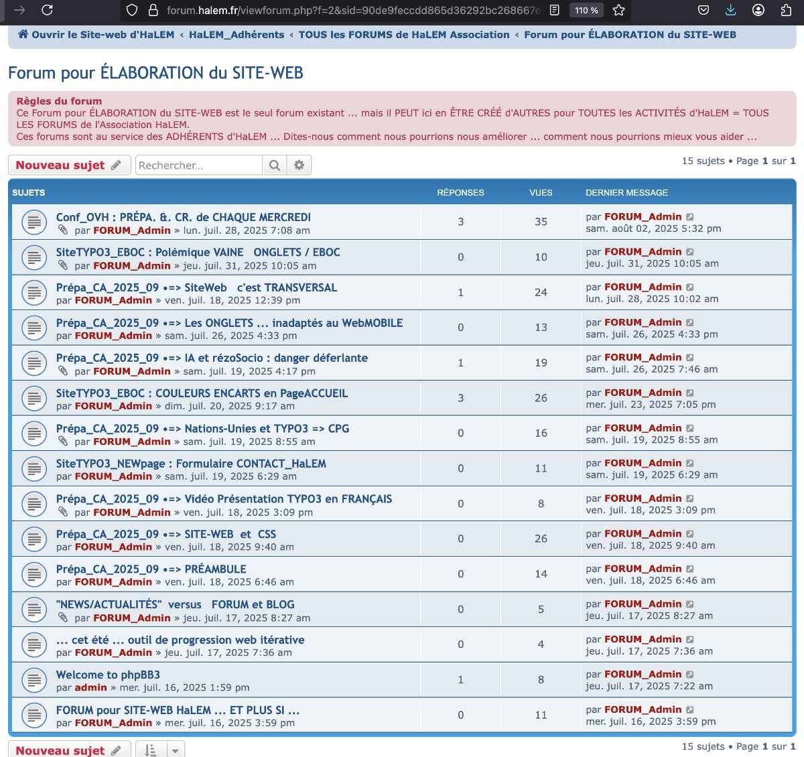Open advanced search via the gear icon
Viewport: 804px width, 757px height.
point(299,164)
